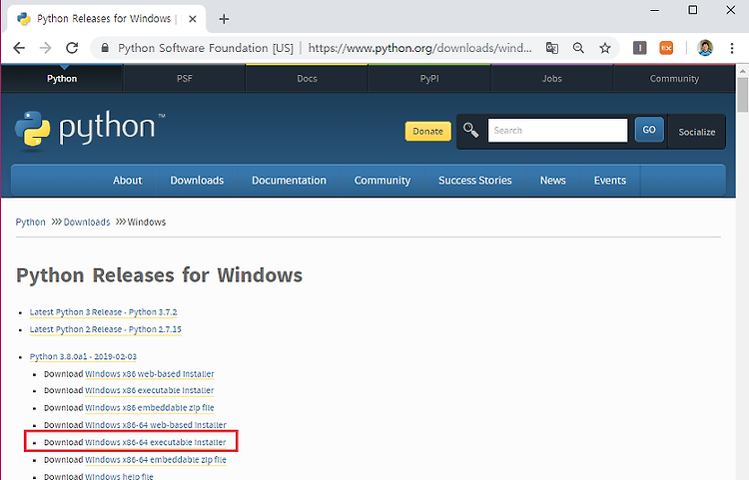Image resolution: width=749 pixels, height=480 pixels.
Task: Download Windows x86 web-based installer
Action: [x=150, y=374]
